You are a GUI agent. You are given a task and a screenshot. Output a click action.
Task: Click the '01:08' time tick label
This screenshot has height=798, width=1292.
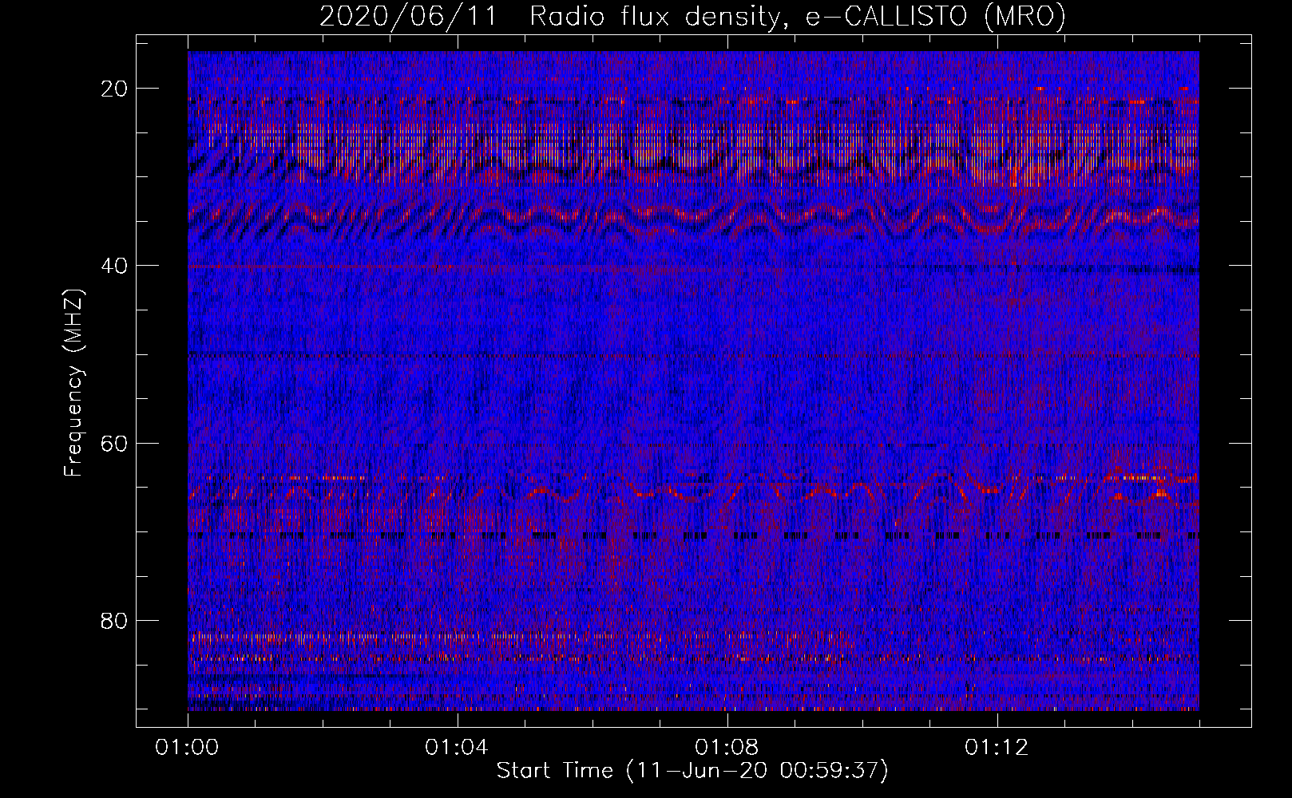tap(727, 748)
